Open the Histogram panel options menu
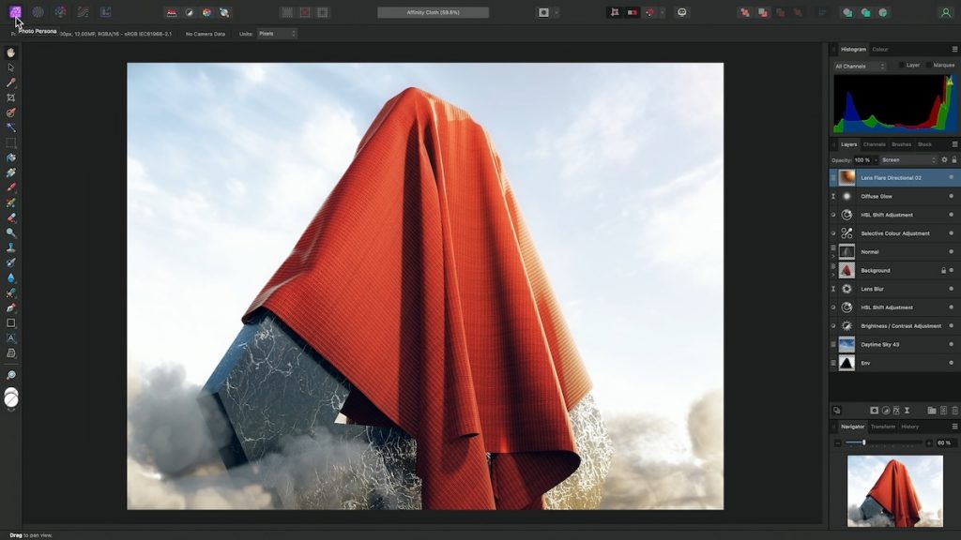 pos(954,49)
